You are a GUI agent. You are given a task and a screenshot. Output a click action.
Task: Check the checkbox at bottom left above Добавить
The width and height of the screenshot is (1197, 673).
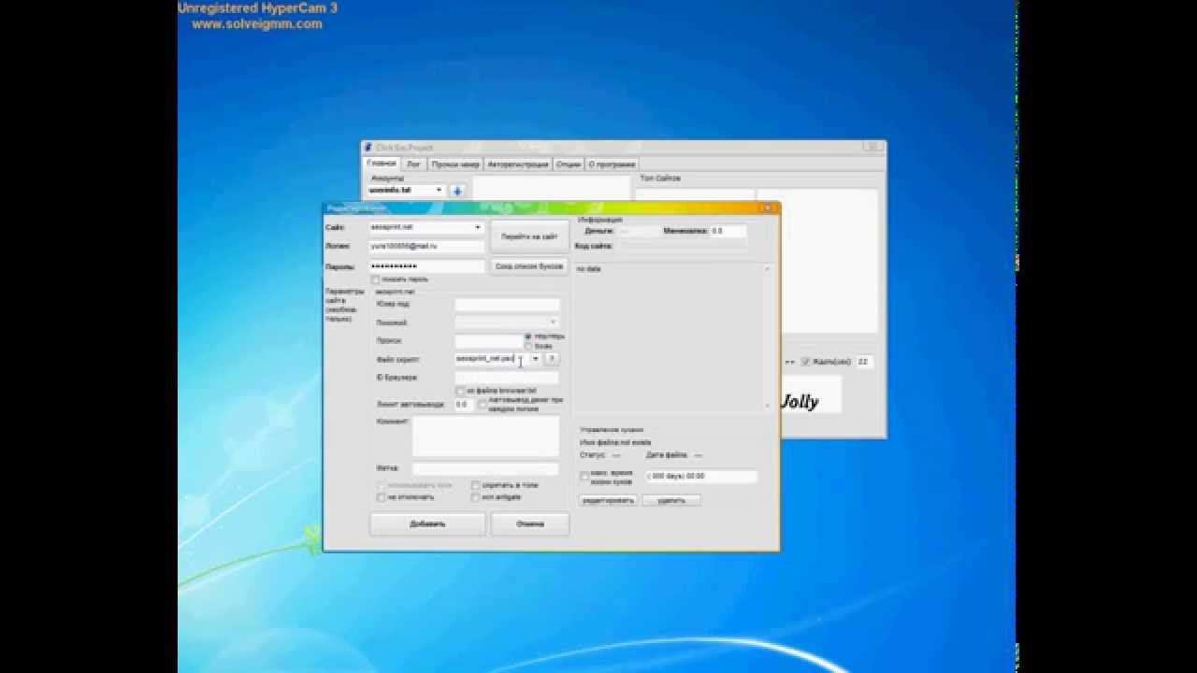[x=381, y=497]
